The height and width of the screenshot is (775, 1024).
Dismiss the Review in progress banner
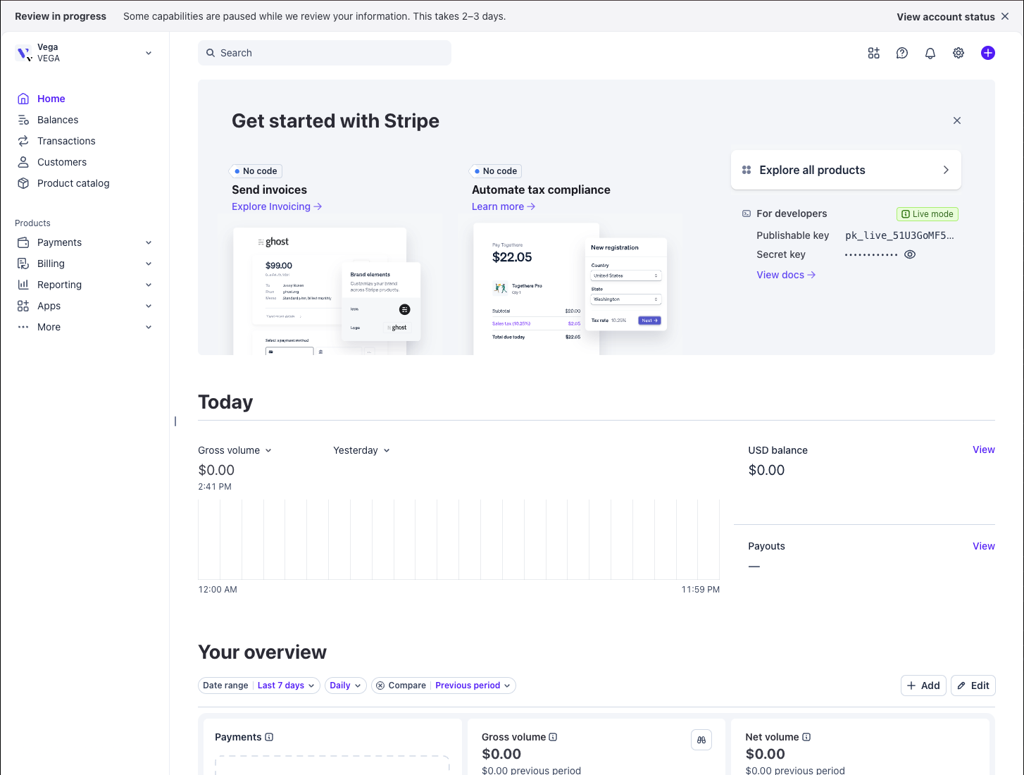[x=1005, y=16]
